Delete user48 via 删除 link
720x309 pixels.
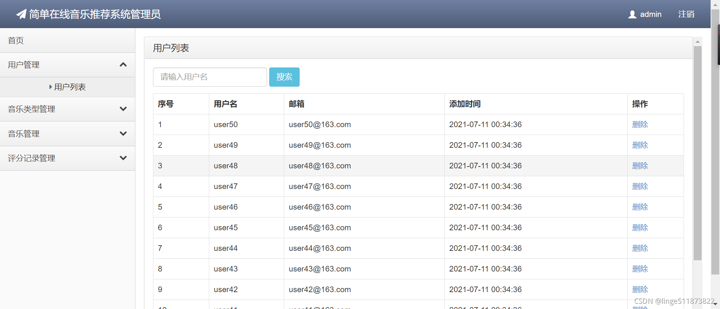640,166
